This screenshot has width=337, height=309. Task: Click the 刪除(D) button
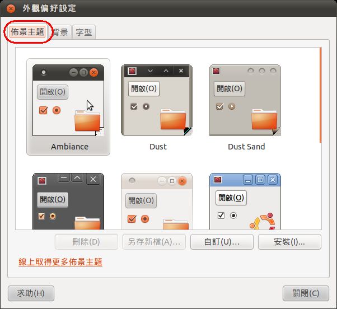(86, 242)
